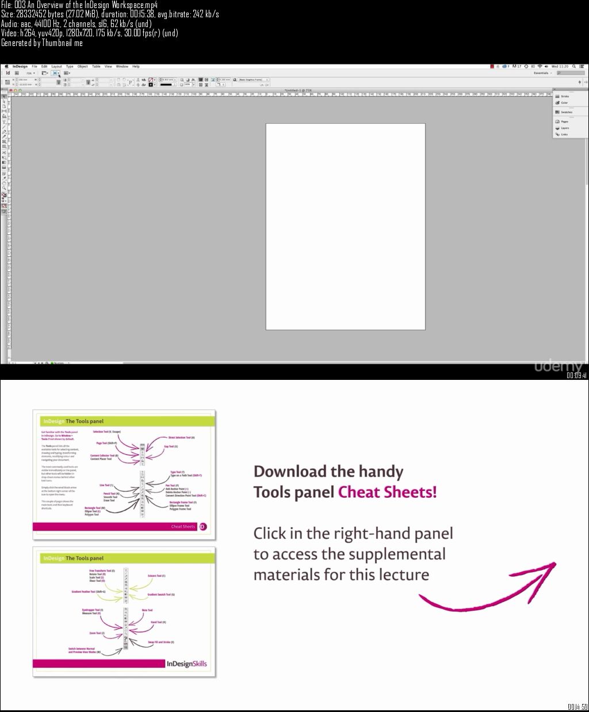
Task: Click the volume icon in menu bar
Action: (x=546, y=66)
